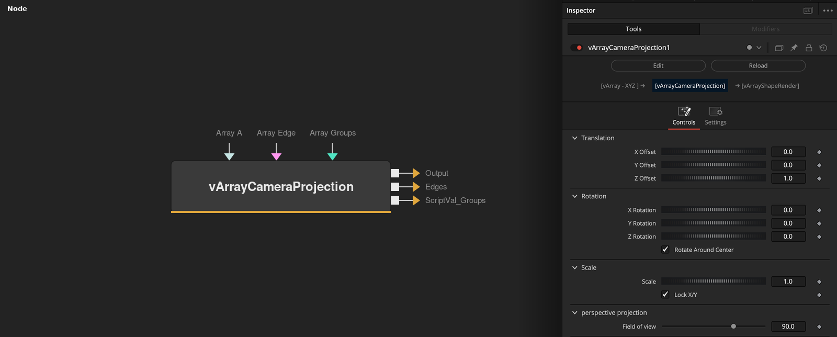This screenshot has width=837, height=337.
Task: Click the white square of the ScriptVal_Groups port
Action: [395, 200]
